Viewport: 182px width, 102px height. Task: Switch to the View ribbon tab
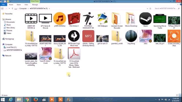click(x=26, y=5)
